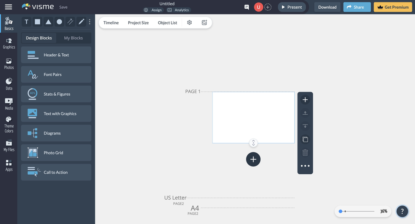
Task: Delete page trash icon
Action: pyautogui.click(x=305, y=153)
